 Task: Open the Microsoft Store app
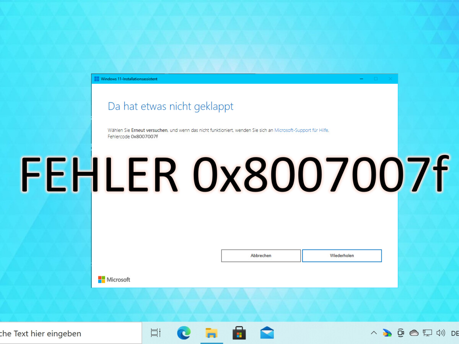[239, 333]
